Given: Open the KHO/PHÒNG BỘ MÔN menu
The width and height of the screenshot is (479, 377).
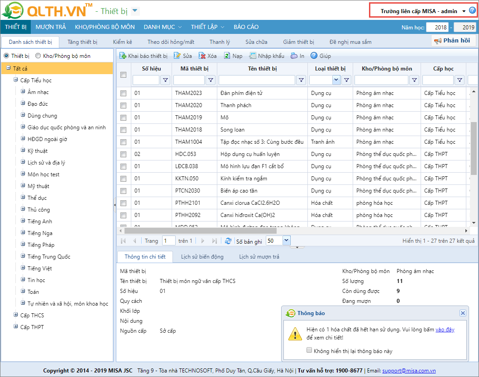Looking at the screenshot, I should coord(105,27).
